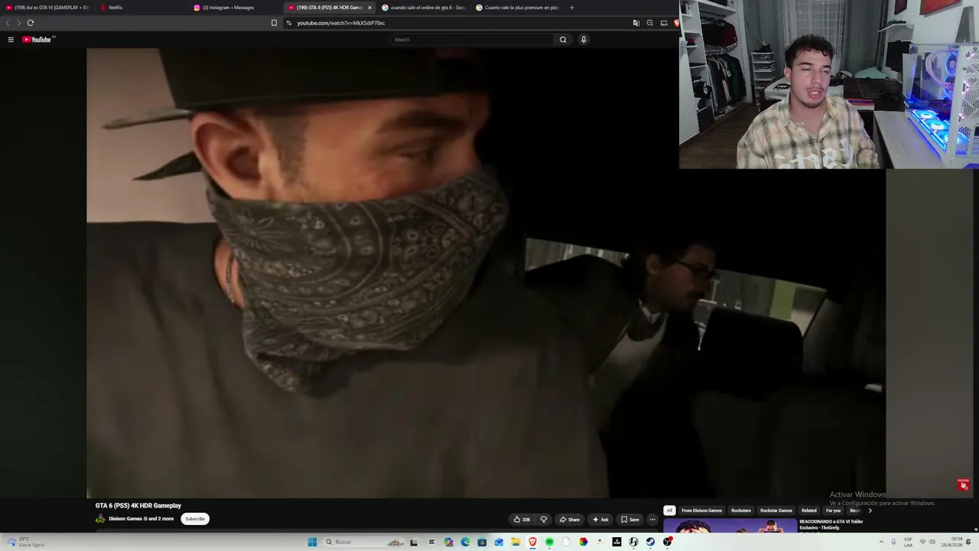Reload the page with the refresh icon

click(31, 23)
